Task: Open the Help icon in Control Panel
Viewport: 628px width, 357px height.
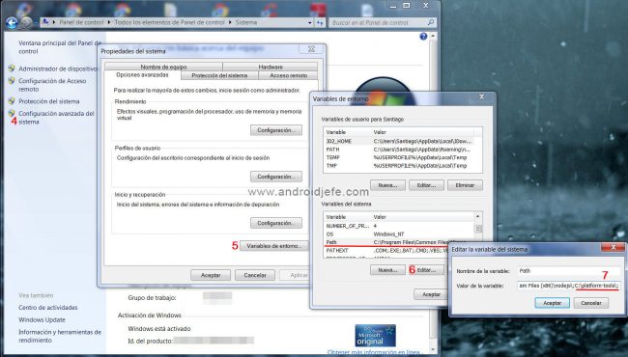Action: pyautogui.click(x=423, y=37)
